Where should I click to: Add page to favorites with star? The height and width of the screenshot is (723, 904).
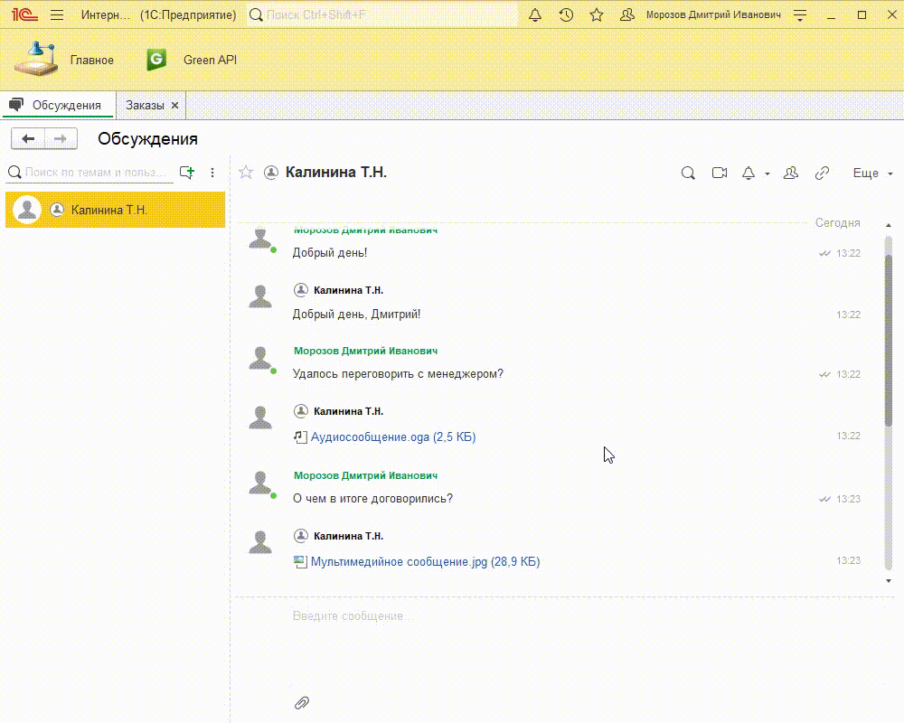point(597,15)
